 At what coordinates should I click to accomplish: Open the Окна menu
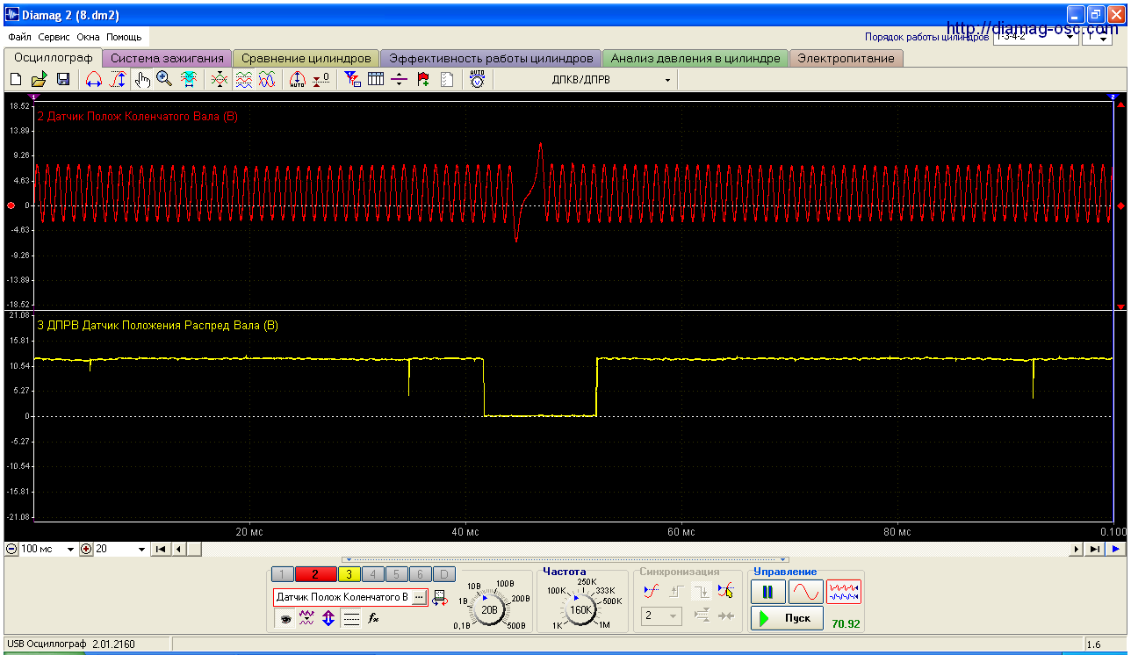point(88,38)
